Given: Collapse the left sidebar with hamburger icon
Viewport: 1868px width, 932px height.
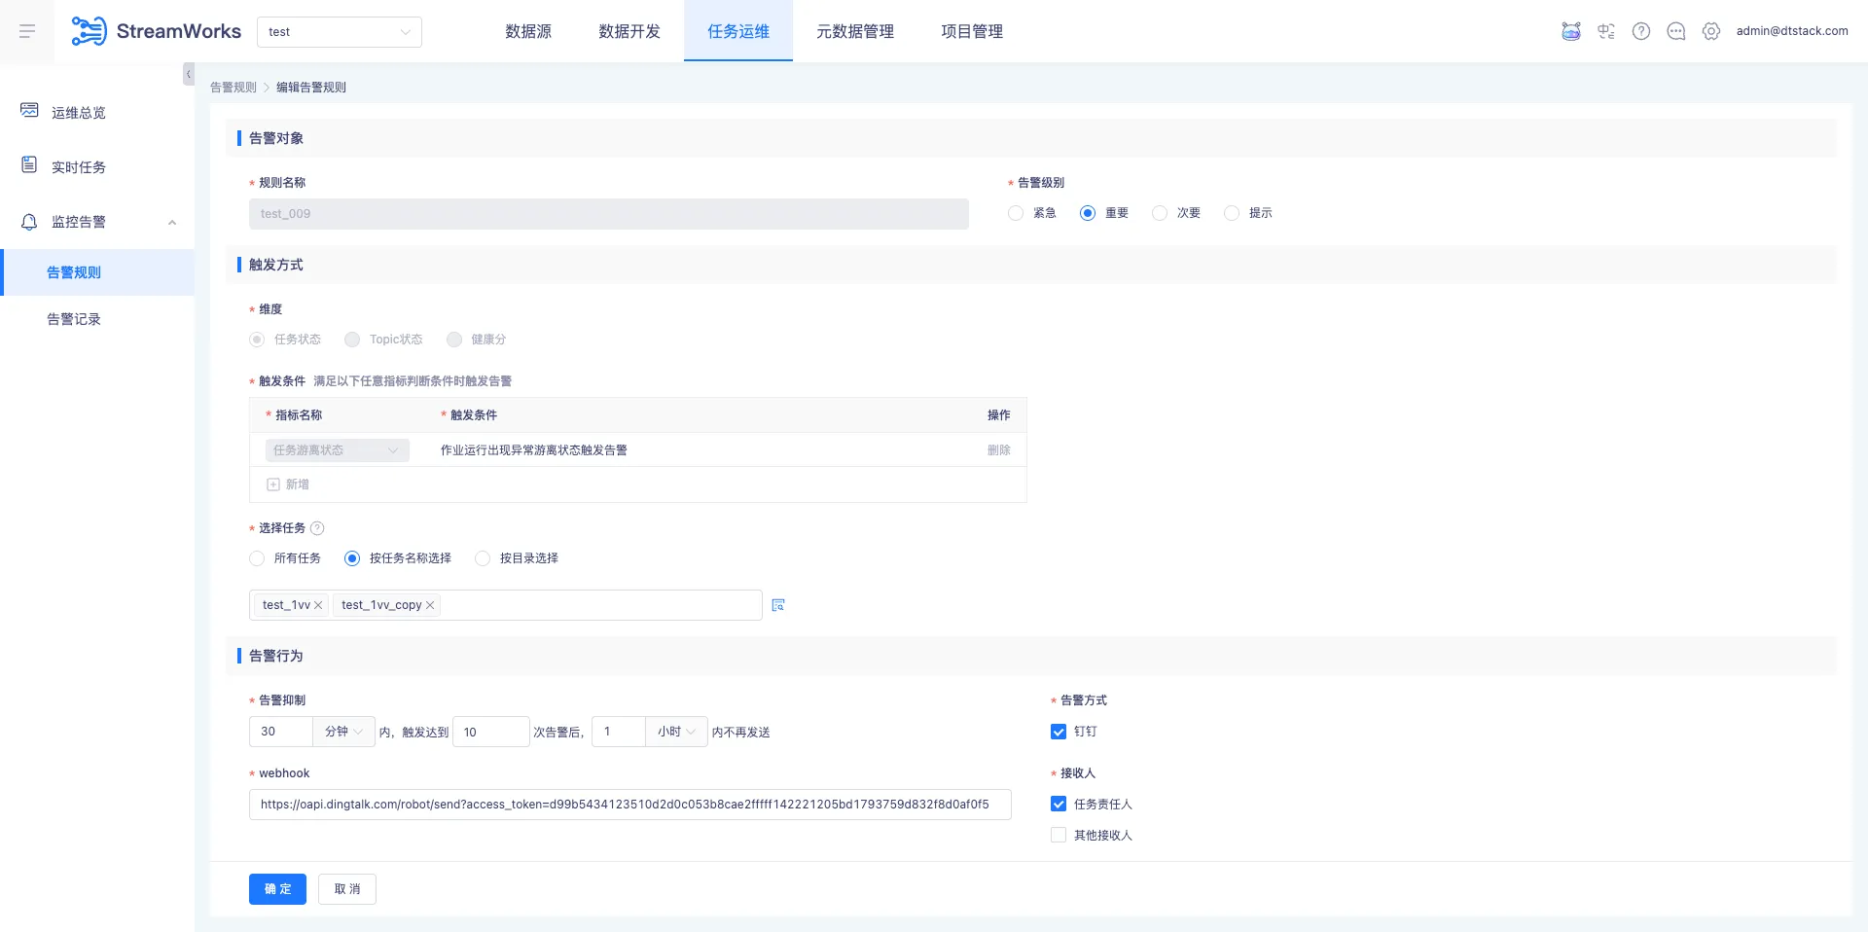Looking at the screenshot, I should 26,31.
